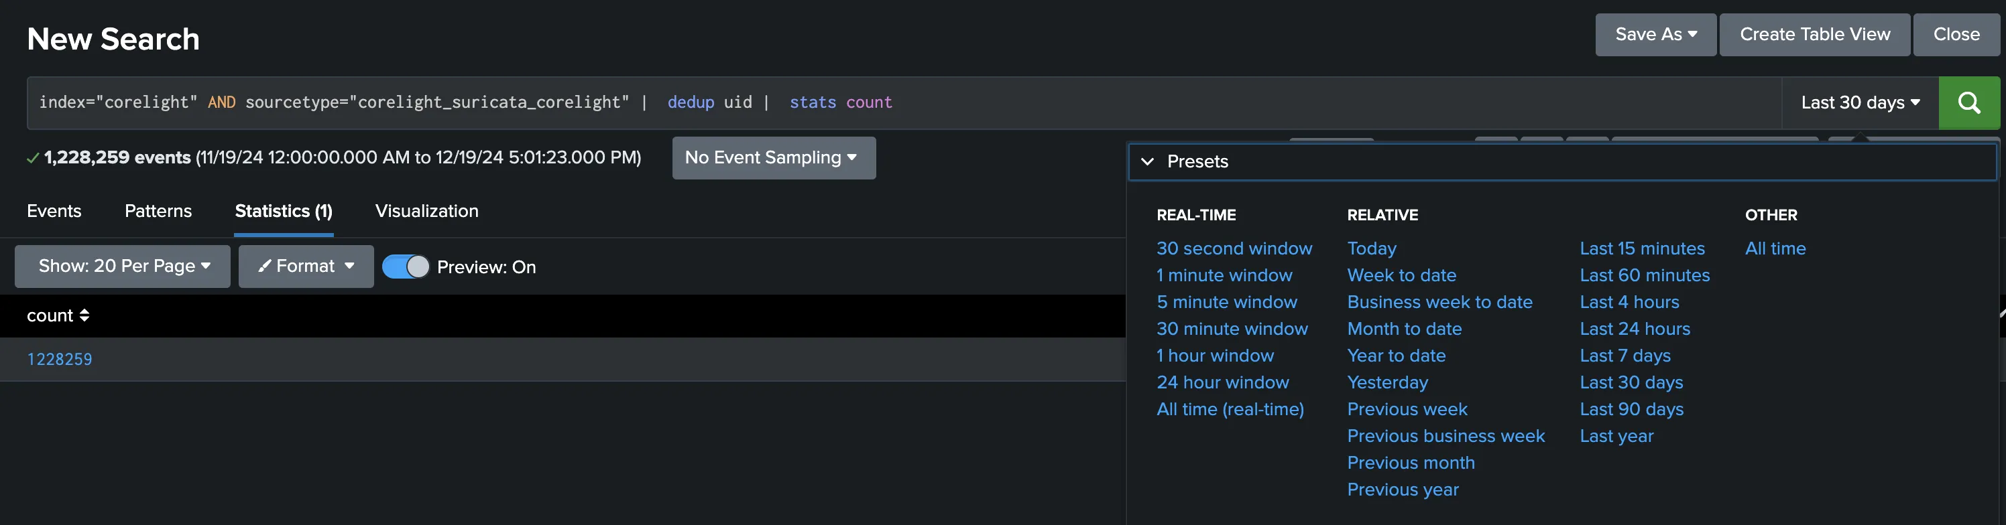Switch to the Events tab
The height and width of the screenshot is (525, 2006).
[54, 211]
